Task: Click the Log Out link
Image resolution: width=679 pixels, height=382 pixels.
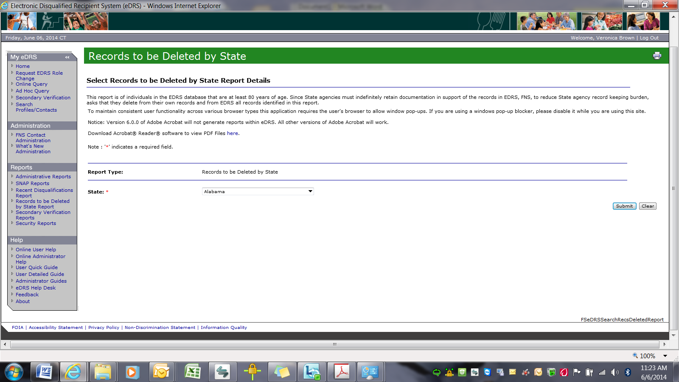Action: (x=649, y=38)
